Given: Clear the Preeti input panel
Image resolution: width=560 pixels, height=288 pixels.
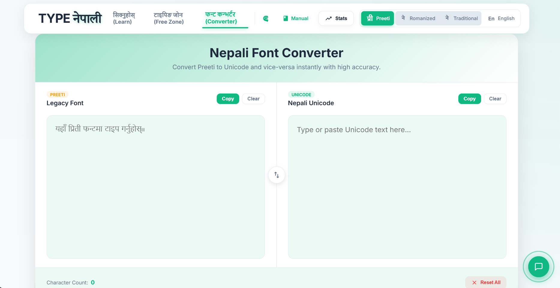Looking at the screenshot, I should [253, 99].
